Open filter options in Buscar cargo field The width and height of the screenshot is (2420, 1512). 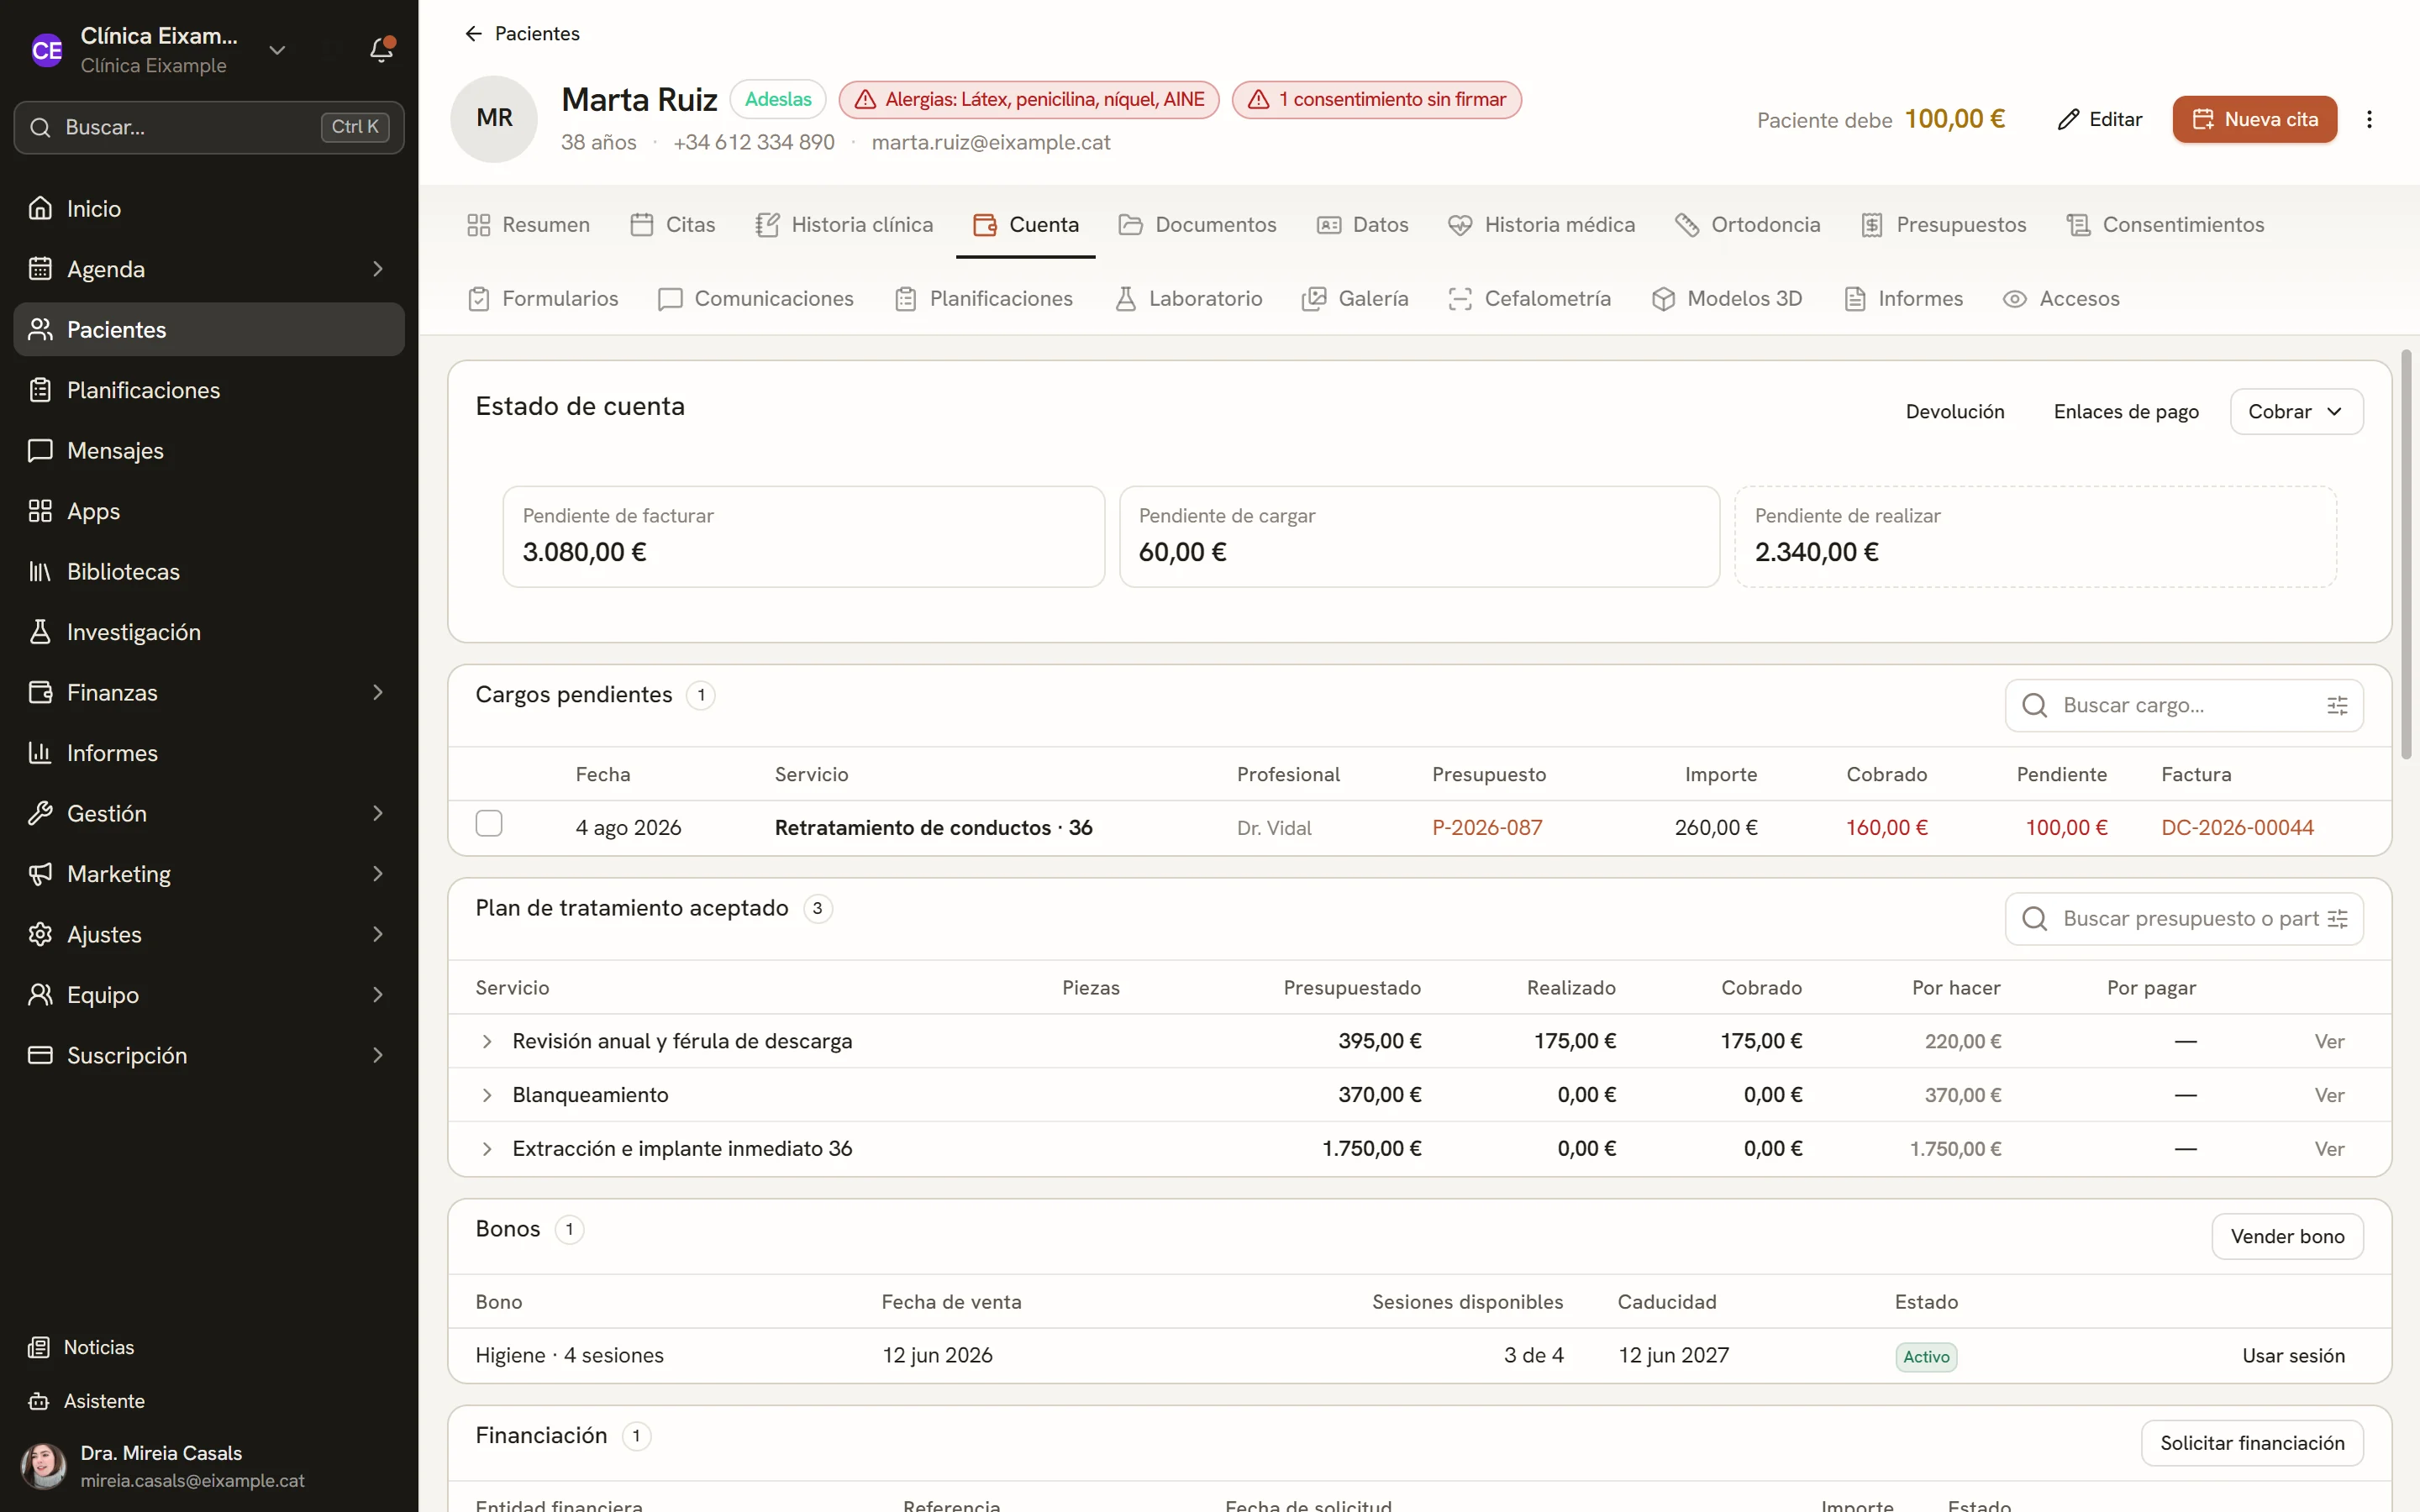pyautogui.click(x=2337, y=706)
